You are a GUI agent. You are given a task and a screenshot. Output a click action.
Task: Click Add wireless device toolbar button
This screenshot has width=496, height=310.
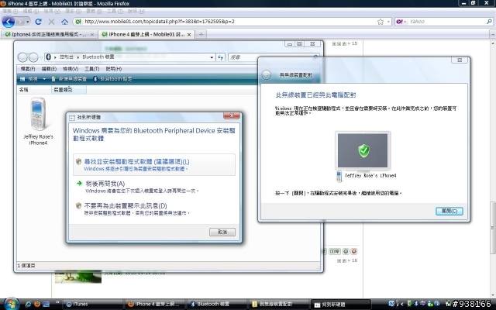pos(69,79)
